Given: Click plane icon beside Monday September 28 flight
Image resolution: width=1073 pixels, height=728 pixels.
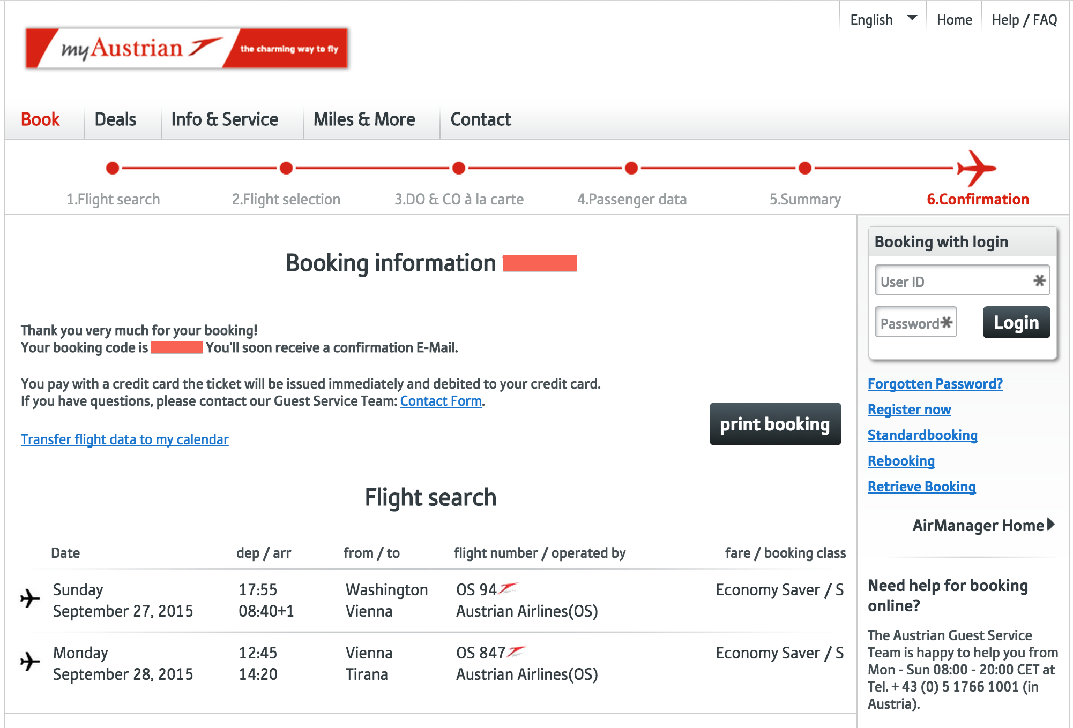Looking at the screenshot, I should click(x=30, y=661).
